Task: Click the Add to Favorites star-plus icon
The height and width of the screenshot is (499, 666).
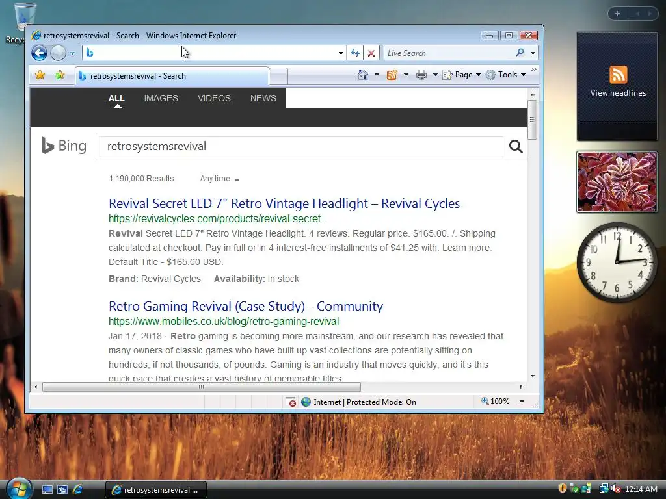Action: [59, 75]
